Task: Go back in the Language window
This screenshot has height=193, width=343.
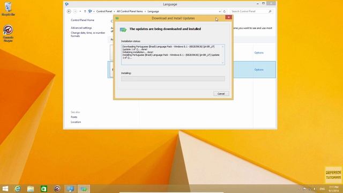Action: coord(69,11)
